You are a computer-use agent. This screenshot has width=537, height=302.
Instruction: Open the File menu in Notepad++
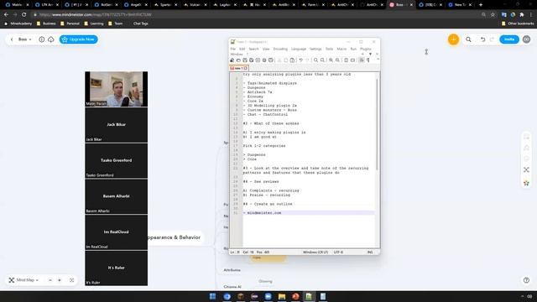(233, 49)
